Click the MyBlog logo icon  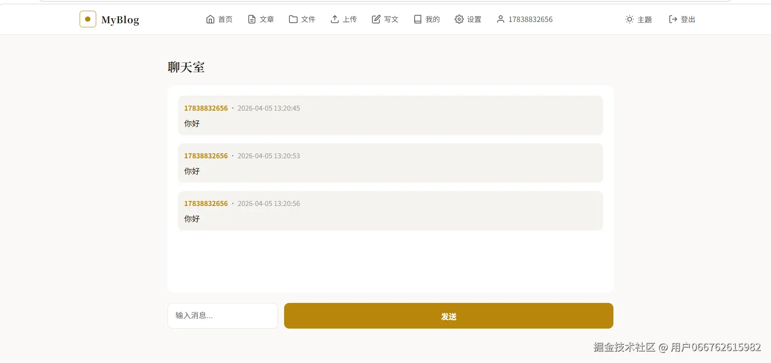88,19
